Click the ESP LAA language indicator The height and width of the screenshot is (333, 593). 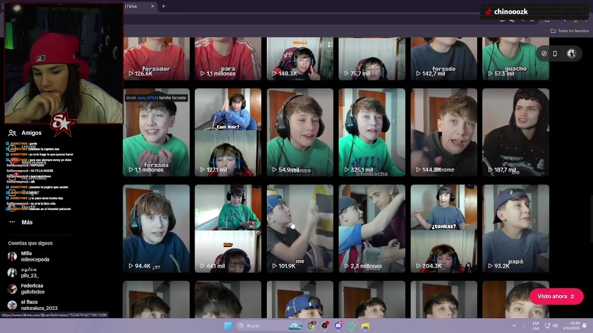[x=536, y=326]
